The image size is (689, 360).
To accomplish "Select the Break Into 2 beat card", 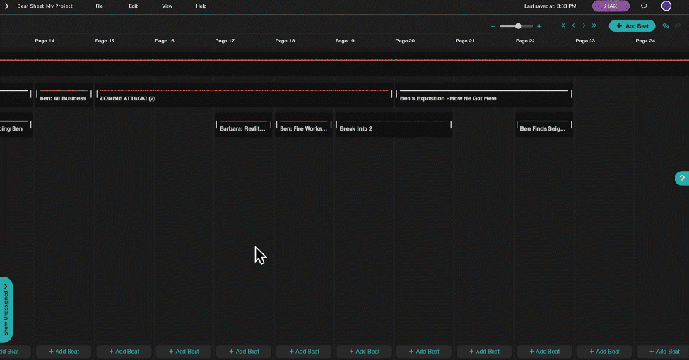I will pos(394,125).
